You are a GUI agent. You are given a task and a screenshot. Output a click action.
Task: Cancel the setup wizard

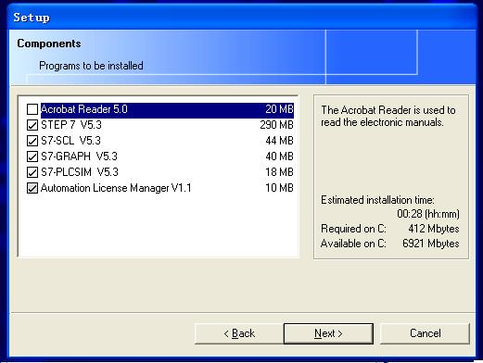[425, 333]
